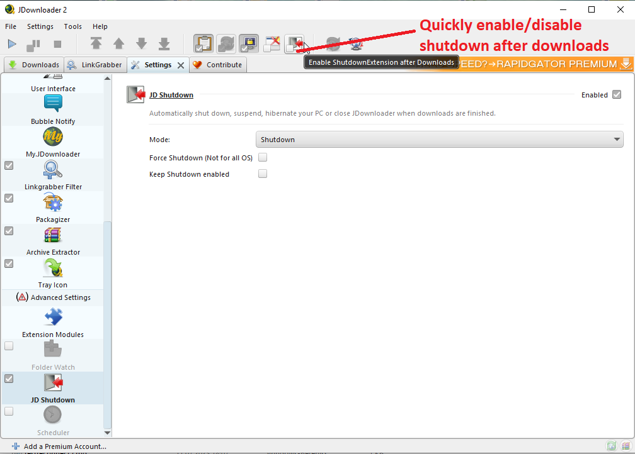This screenshot has height=454, width=635.
Task: Click Add a Premium Account...
Action: [x=59, y=446]
